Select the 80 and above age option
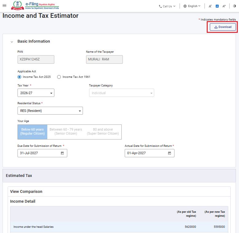The height and width of the screenshot is (233, 239). tap(103, 132)
